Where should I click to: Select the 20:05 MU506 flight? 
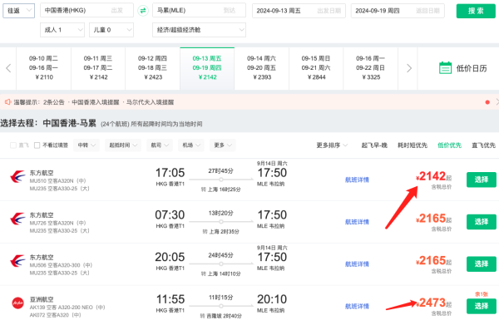(x=482, y=264)
